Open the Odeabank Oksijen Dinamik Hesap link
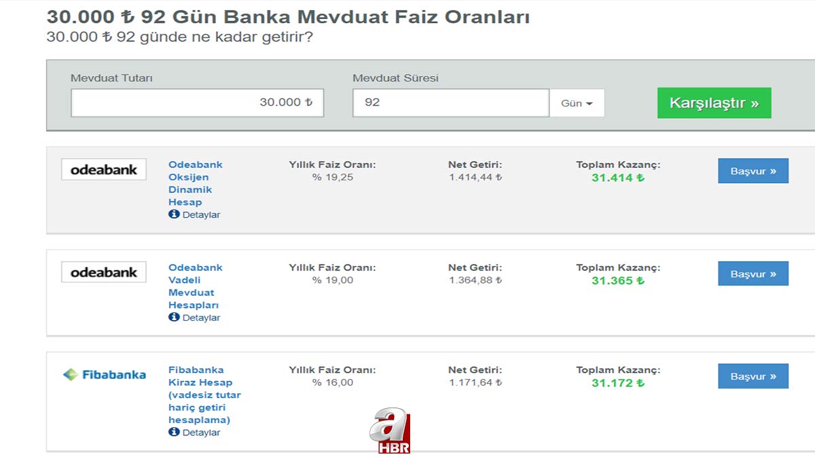815x457 pixels. [195, 183]
